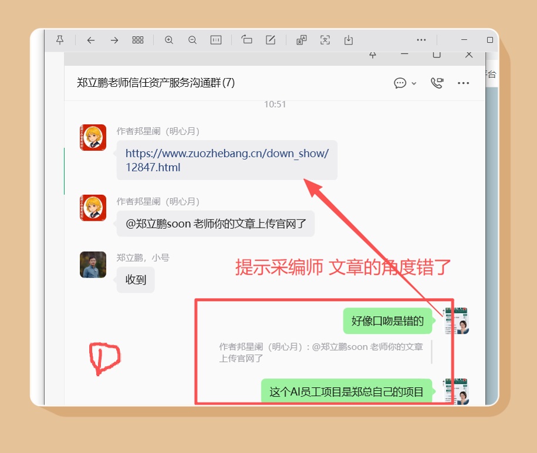The image size is (537, 453).
Task: Translate text in the image
Action: click(301, 40)
